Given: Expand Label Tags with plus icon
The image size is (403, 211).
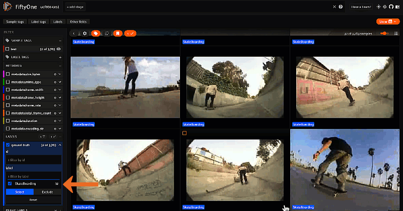Looking at the screenshot, I should [x=60, y=57].
